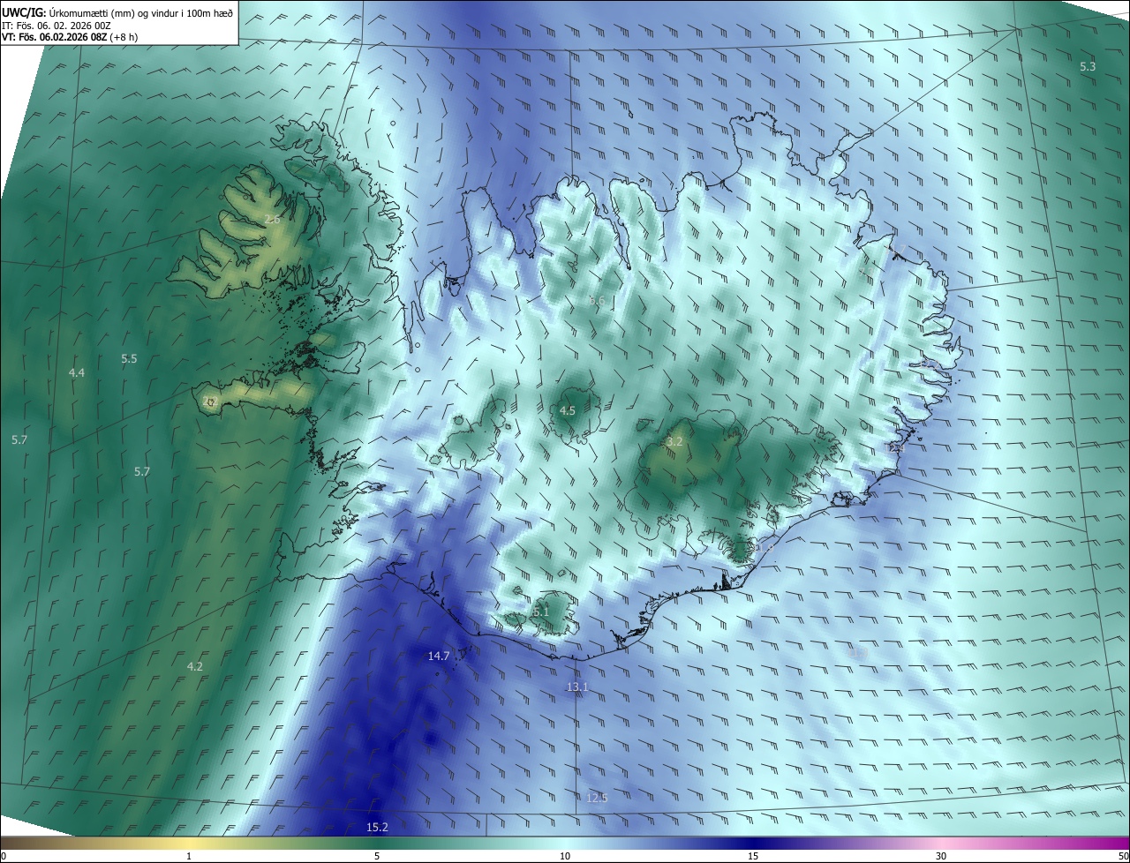Click the 4.5 value on the glacier
The width and height of the screenshot is (1130, 863).
tap(568, 410)
